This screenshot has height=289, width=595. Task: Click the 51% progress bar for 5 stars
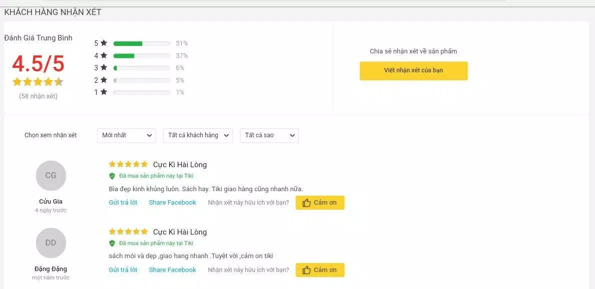click(142, 43)
